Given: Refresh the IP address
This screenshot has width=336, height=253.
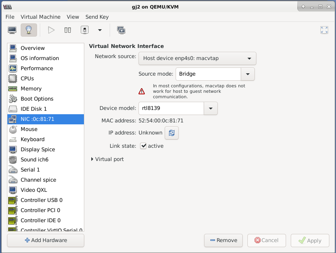Looking at the screenshot, I should tap(172, 133).
